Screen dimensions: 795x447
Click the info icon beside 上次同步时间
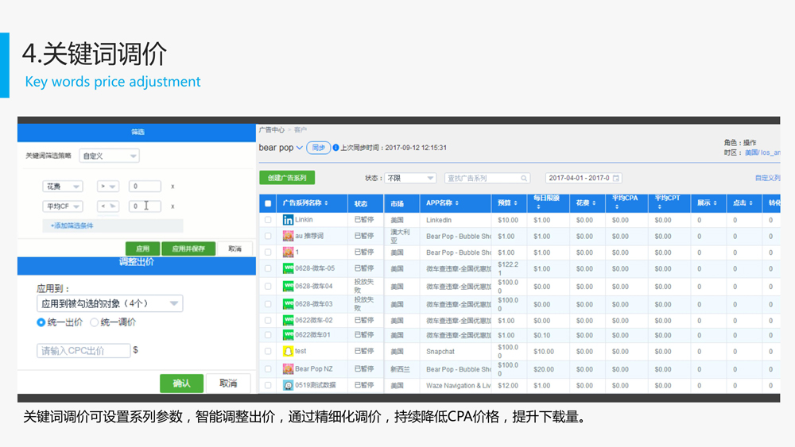(335, 148)
